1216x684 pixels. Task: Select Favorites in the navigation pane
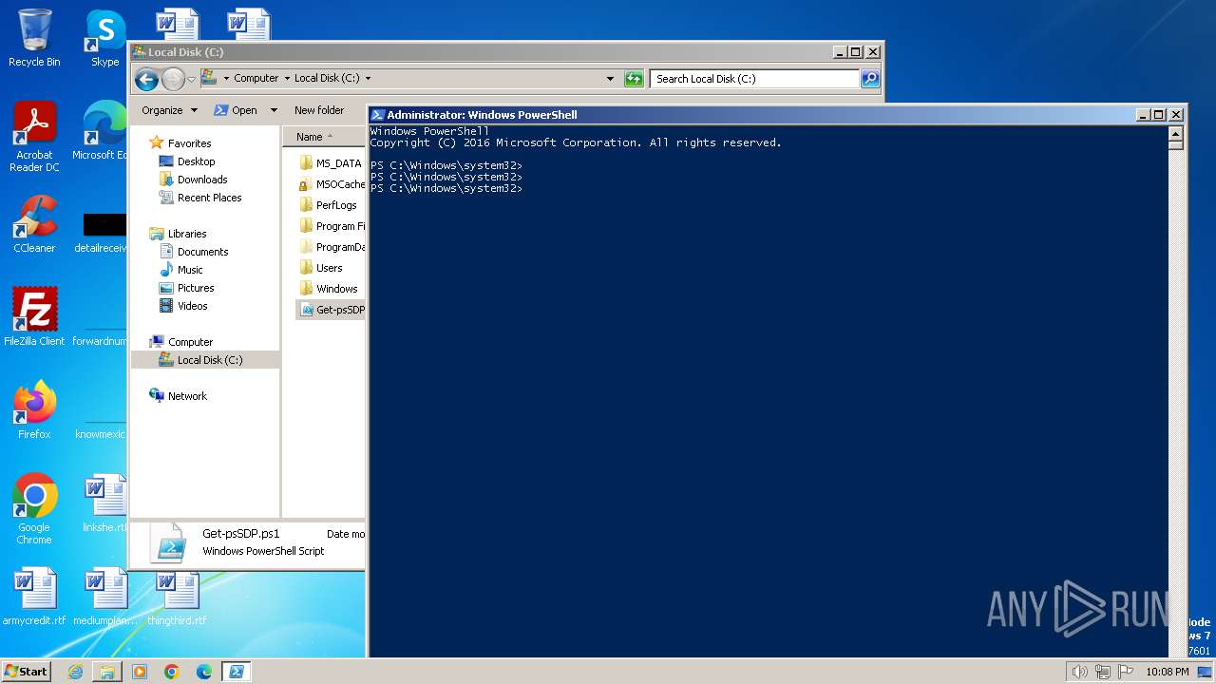coord(189,143)
